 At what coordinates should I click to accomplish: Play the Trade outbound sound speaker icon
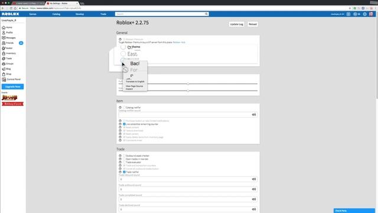click(254, 189)
